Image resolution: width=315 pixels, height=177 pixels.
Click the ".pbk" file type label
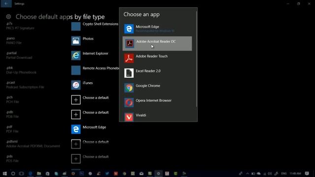9,68
